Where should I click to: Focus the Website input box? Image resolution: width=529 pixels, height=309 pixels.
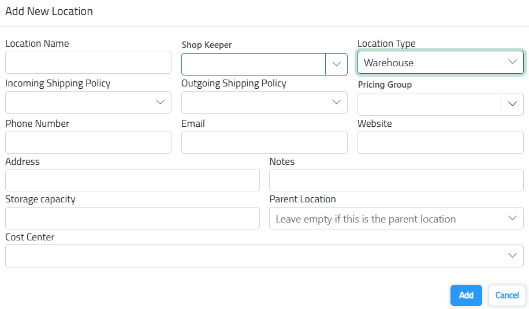[440, 142]
